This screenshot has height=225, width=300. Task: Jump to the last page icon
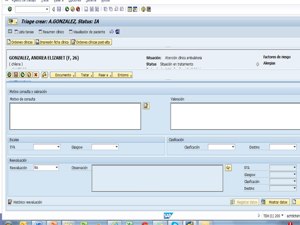tap(122, 9)
